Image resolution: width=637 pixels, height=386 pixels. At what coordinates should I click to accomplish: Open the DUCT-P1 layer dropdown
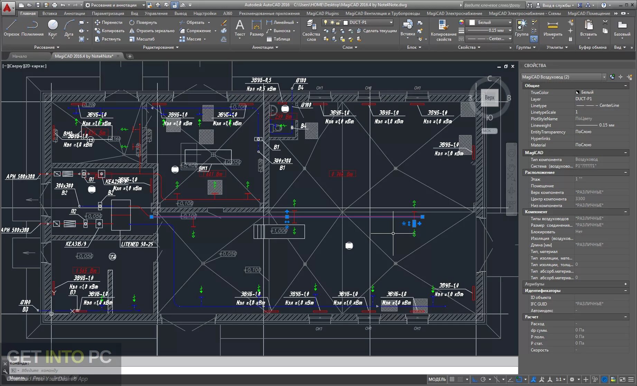358,22
